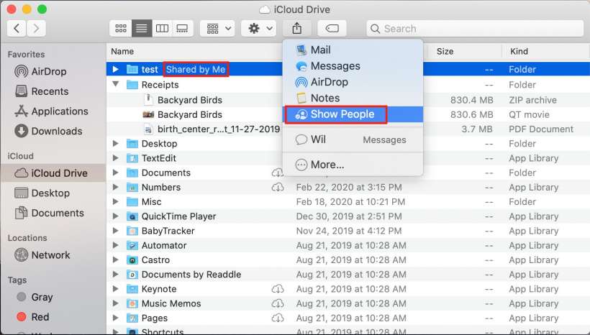Viewport: 590px width, 335px height.
Task: Click the Locations sidebar heading
Action: pos(27,238)
